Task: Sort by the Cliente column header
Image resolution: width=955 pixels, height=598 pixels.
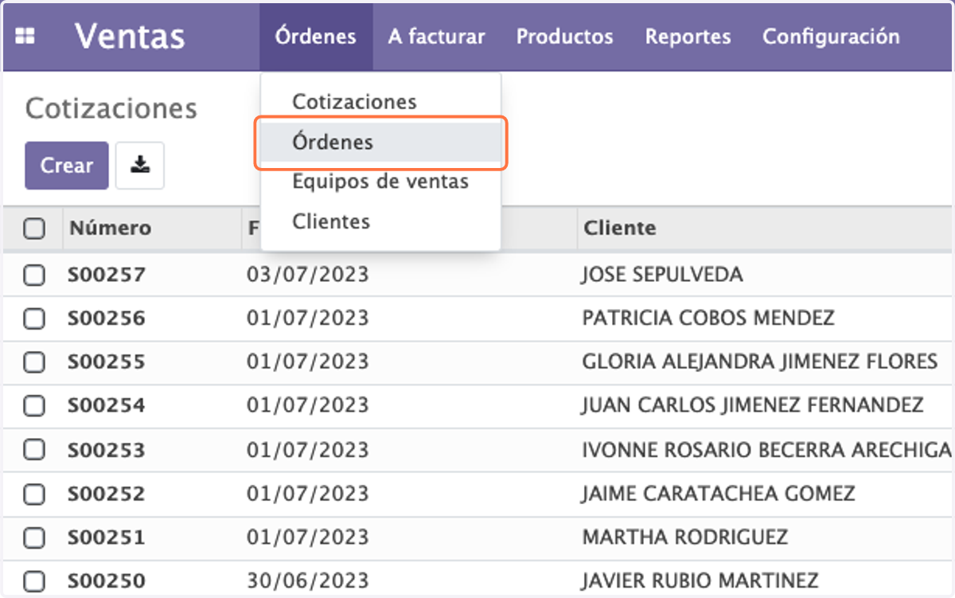Action: (620, 228)
